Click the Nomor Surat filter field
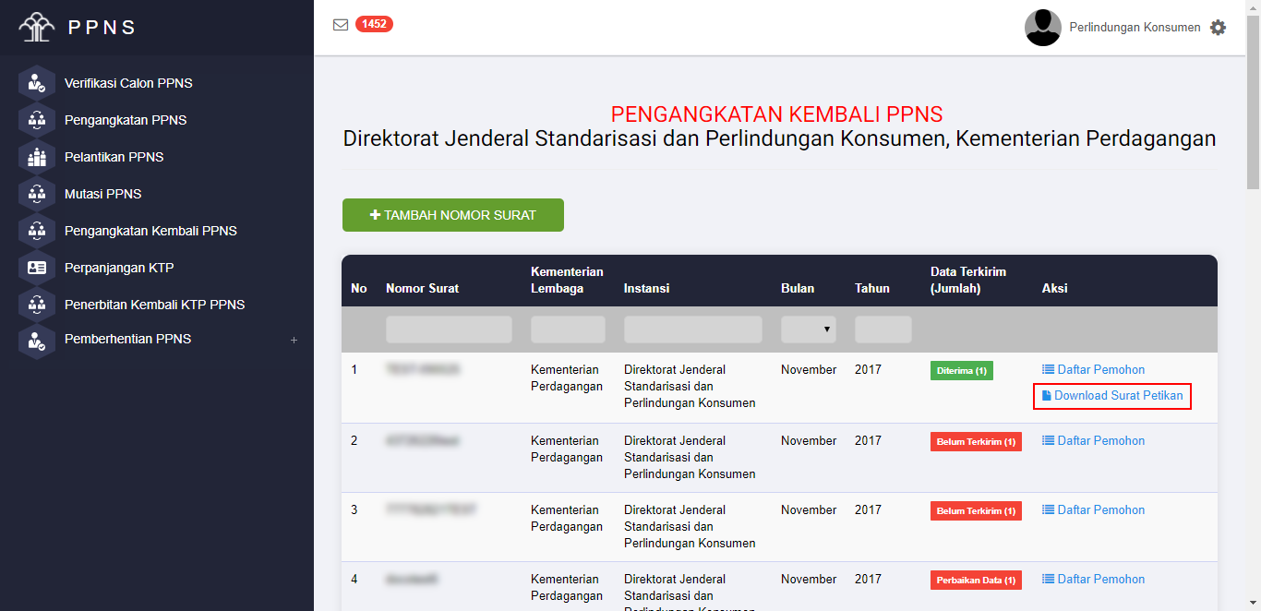The width and height of the screenshot is (1261, 611). point(449,329)
